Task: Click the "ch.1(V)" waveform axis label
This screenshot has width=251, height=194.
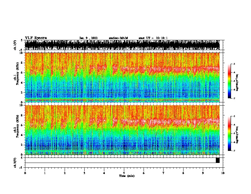Action: 15,45
